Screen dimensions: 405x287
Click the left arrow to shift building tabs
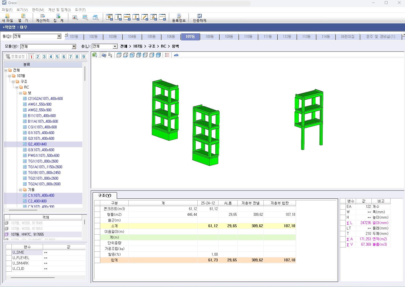tap(66, 35)
